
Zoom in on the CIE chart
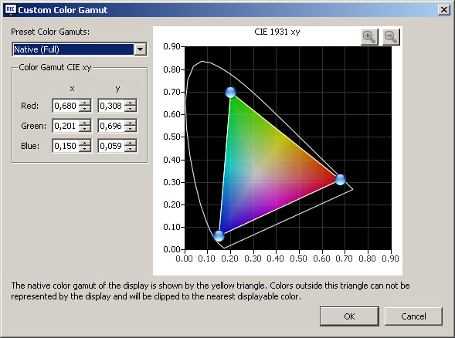[x=369, y=37]
